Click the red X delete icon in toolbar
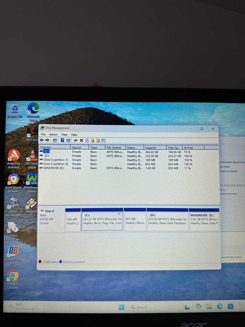 click(81, 140)
